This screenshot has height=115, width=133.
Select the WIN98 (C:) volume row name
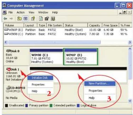[x=16, y=34]
